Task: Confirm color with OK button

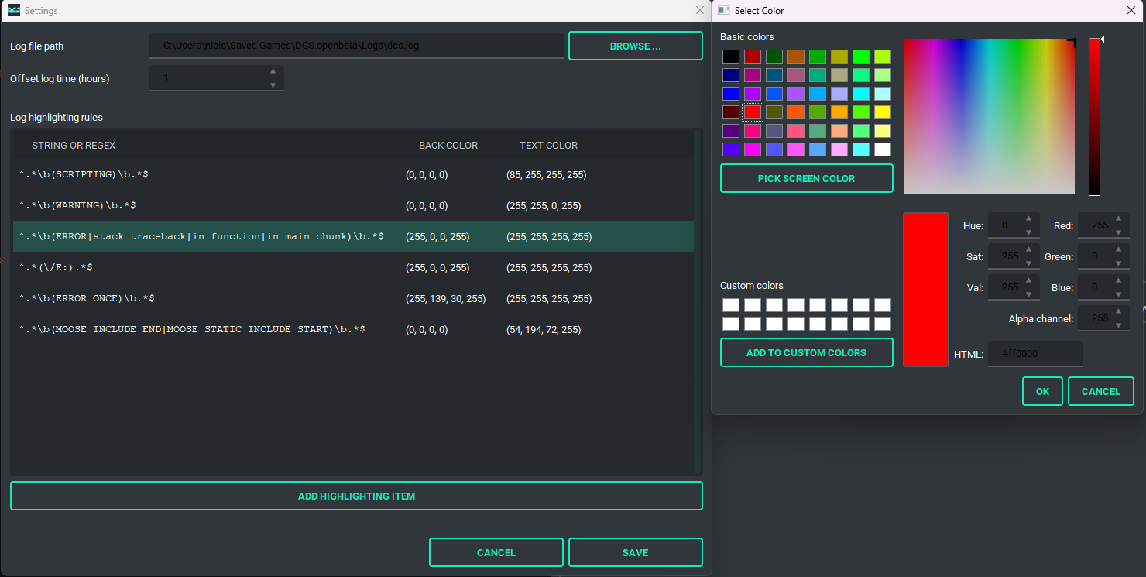Action: [x=1042, y=391]
